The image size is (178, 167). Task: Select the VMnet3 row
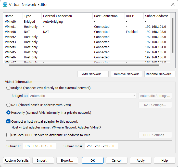(x=87, y=42)
